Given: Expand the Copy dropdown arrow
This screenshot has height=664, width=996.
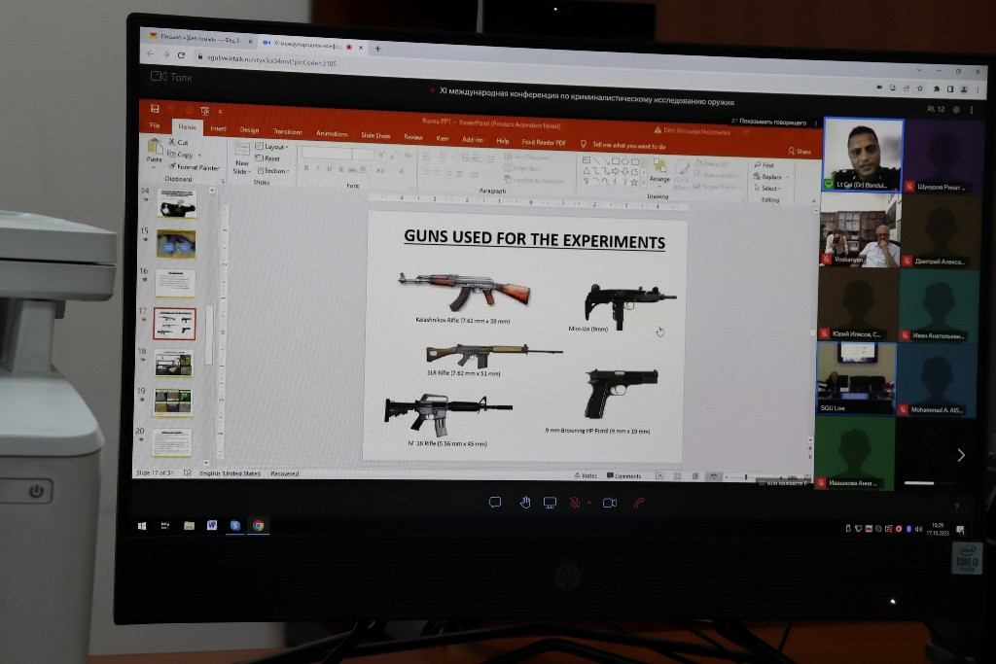Looking at the screenshot, I should (199, 155).
